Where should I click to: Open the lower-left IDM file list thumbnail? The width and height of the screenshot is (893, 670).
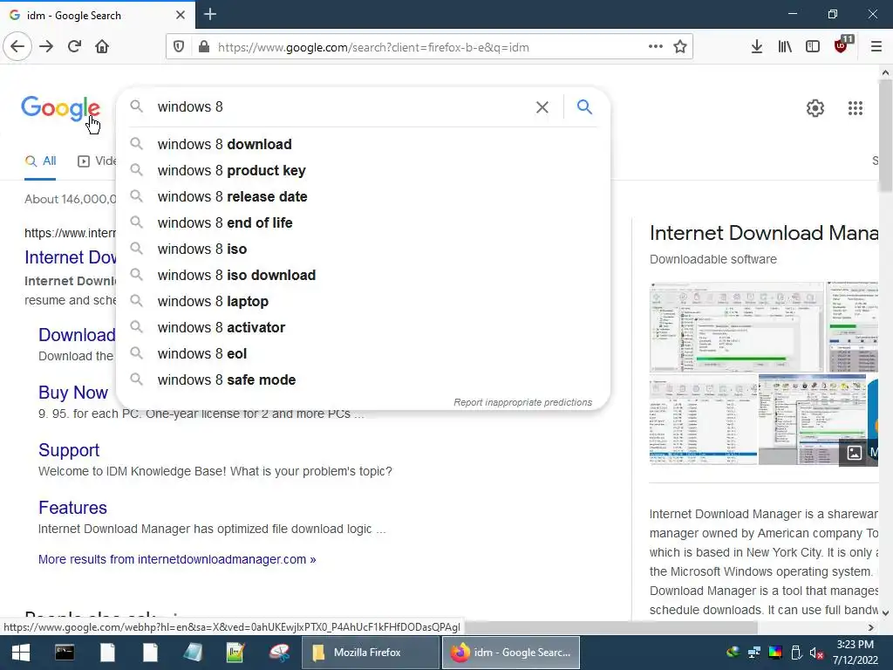pos(704,420)
